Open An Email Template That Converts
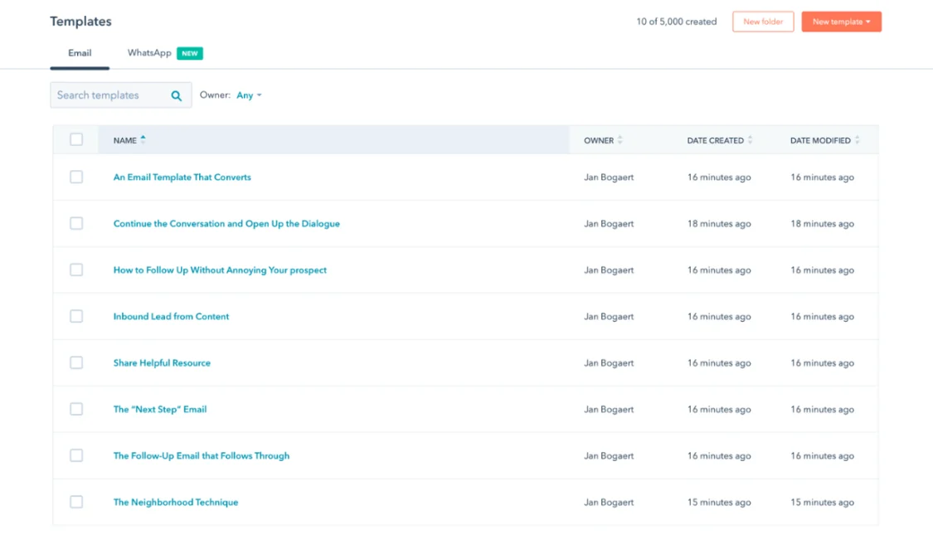Screen dimensions: 933x554 click(x=182, y=177)
